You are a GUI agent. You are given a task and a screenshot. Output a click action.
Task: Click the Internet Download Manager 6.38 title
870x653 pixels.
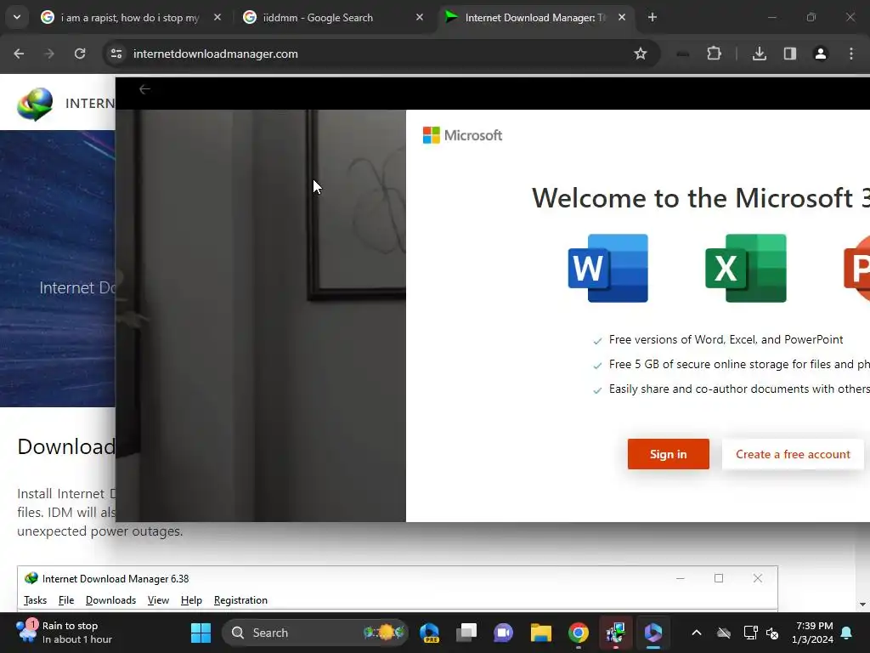[x=116, y=578]
